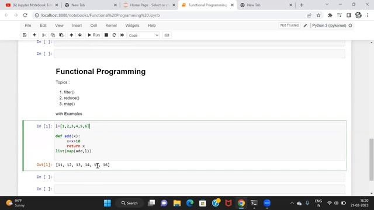Restart kernel and run all cells icon
Screen dimensions: 374x210
pos(122,35)
